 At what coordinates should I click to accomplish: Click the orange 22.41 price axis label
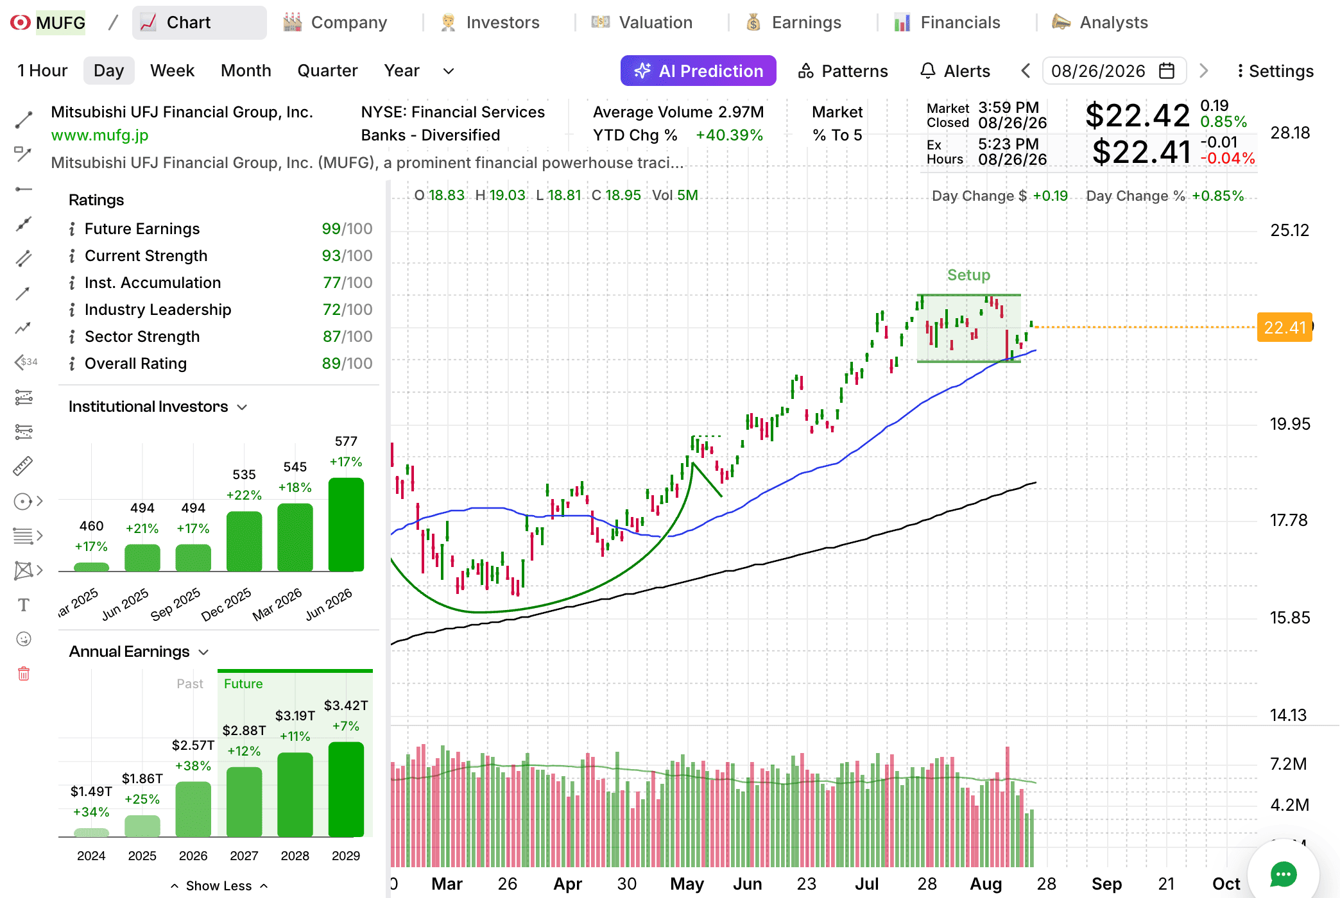pos(1285,327)
